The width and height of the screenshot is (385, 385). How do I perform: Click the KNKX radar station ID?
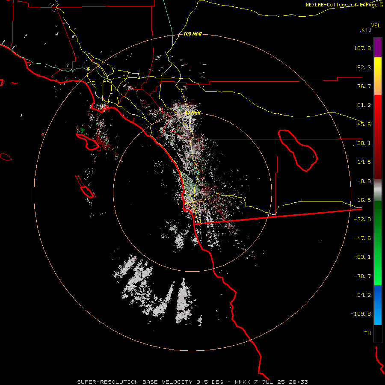point(243,382)
